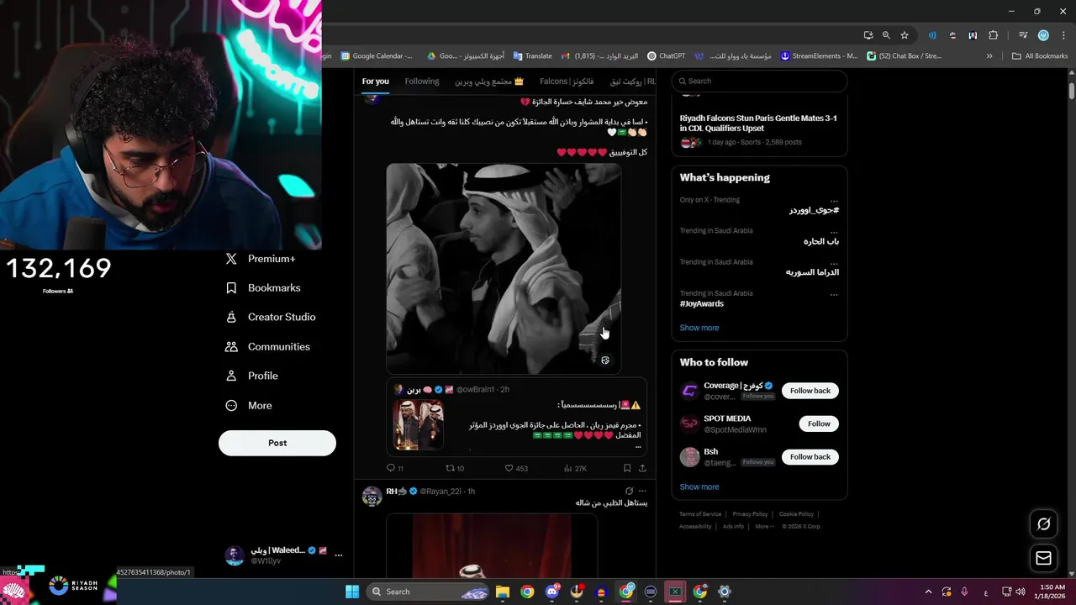The image size is (1076, 605).
Task: Open Messages floating envelope button
Action: click(1043, 558)
